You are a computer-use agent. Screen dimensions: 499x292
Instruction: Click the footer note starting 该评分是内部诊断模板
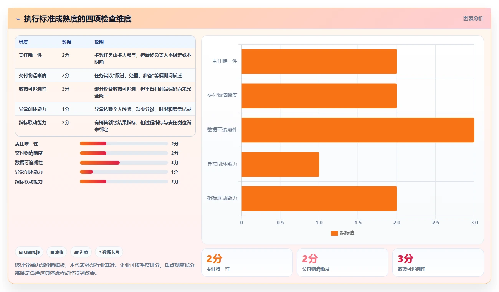click(105, 269)
